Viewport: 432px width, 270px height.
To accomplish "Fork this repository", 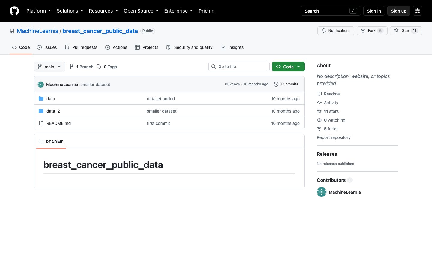I will coord(372,31).
